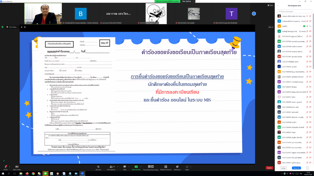Screen dimensions: 314x176
Task: Click AAR01 green screen share indicator
Action: [304, 26]
